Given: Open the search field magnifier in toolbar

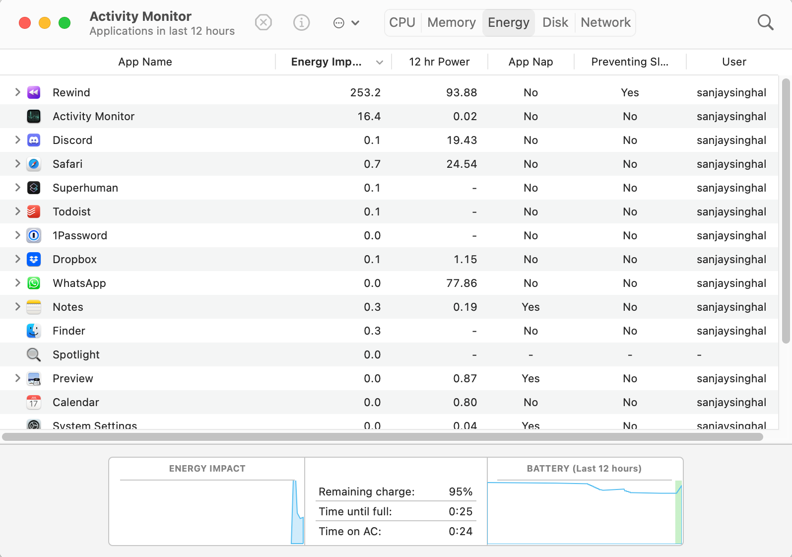Looking at the screenshot, I should coord(765,22).
